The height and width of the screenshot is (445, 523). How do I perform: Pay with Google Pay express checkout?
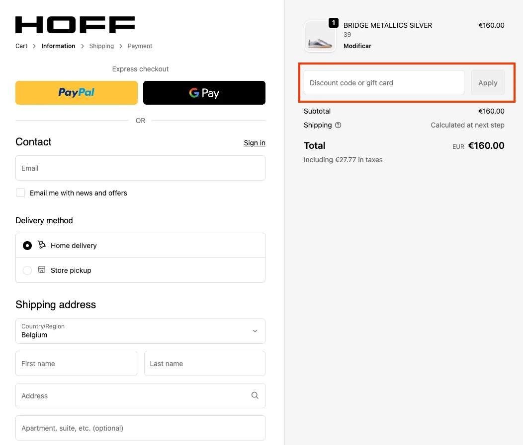coord(204,93)
